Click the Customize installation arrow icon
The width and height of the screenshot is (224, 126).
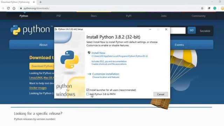90,74
